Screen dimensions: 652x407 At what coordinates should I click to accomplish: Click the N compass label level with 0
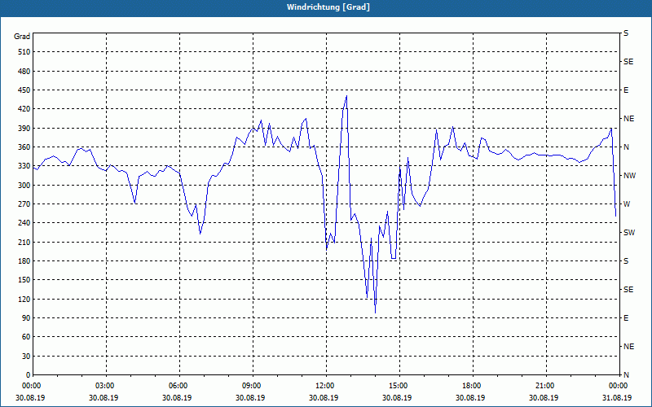(x=627, y=375)
